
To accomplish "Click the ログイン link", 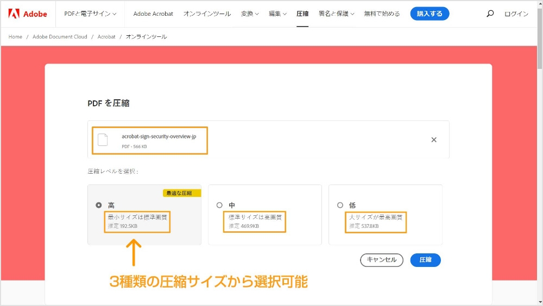I will 516,14.
